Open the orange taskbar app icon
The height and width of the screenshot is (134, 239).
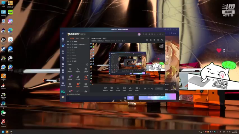coord(7,132)
